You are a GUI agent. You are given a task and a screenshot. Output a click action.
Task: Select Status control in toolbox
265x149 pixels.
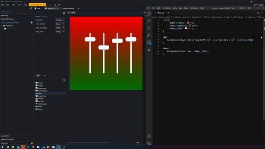click(39, 109)
